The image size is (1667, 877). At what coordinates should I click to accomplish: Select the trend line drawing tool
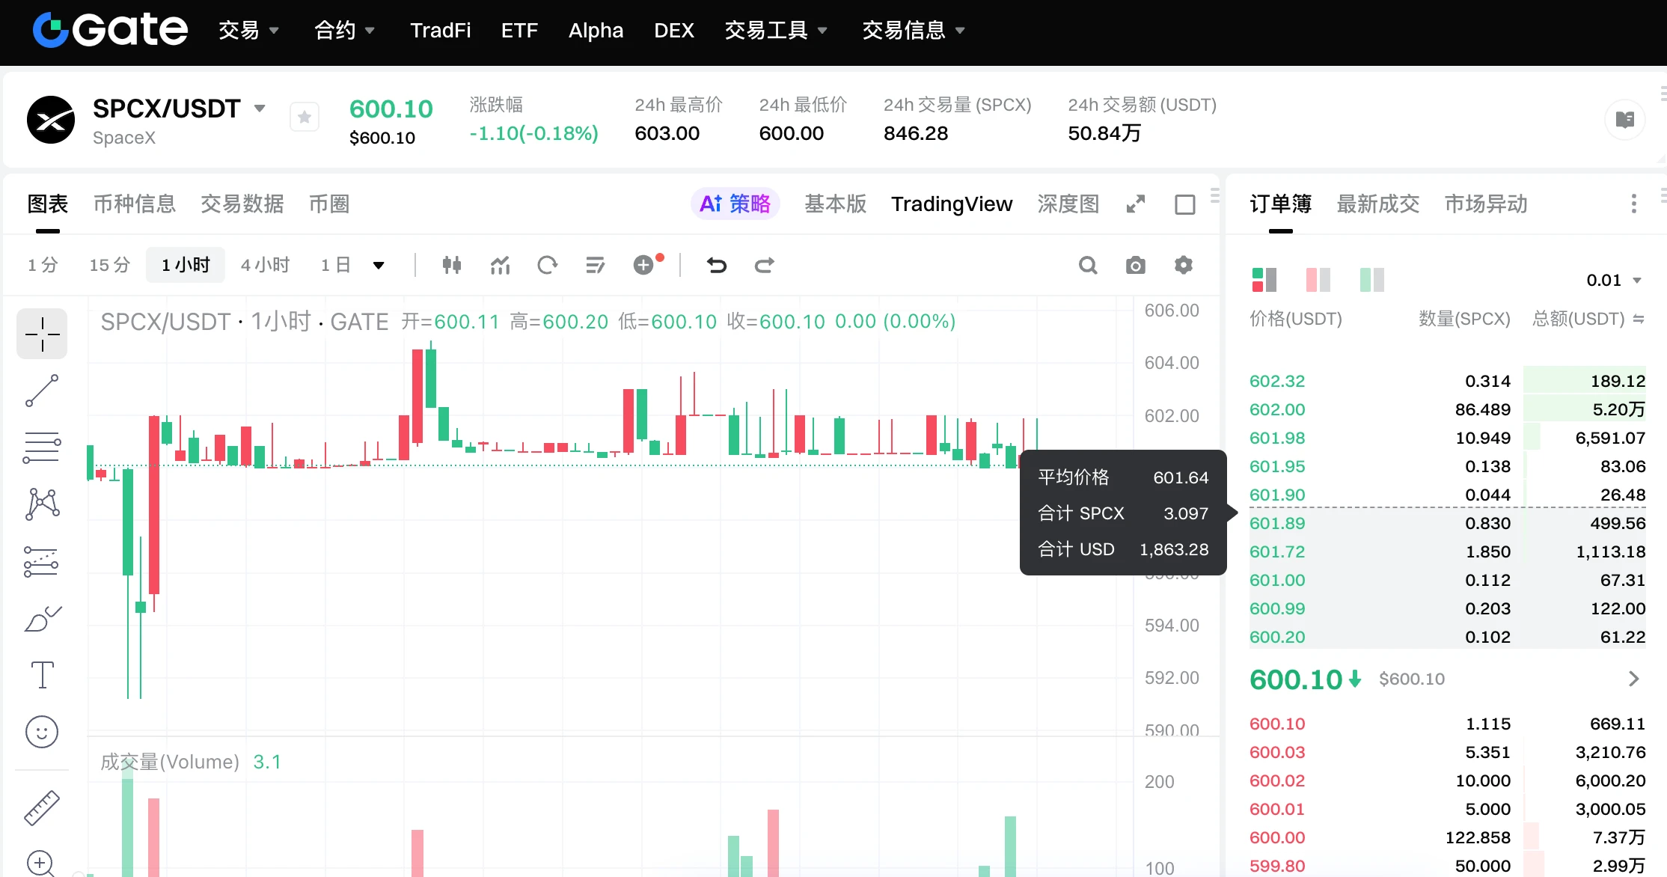click(x=42, y=391)
